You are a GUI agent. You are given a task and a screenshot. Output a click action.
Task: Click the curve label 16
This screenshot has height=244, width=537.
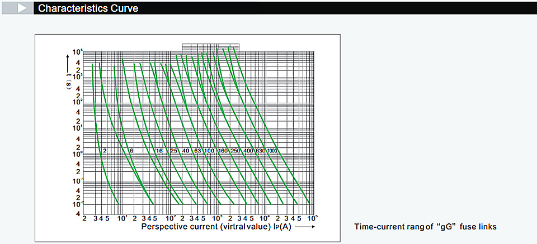159,151
